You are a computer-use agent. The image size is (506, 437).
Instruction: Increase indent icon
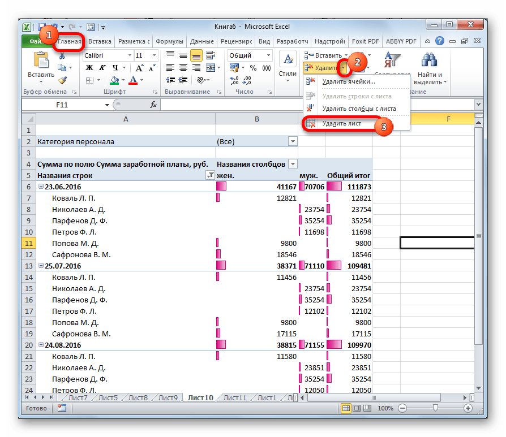click(183, 80)
